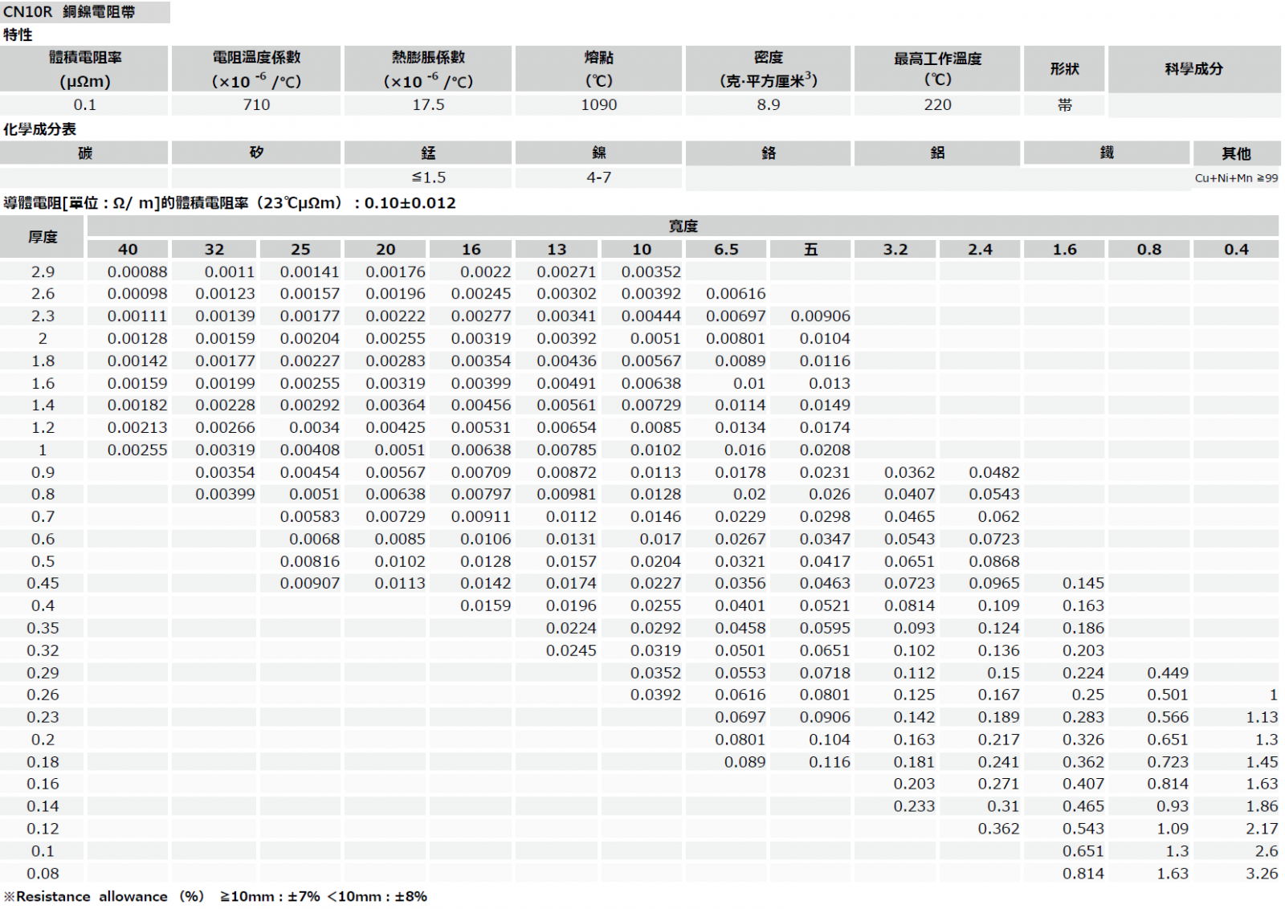Click the cell value 0.00088

tap(137, 271)
